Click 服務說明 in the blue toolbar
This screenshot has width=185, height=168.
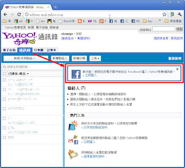click(175, 59)
